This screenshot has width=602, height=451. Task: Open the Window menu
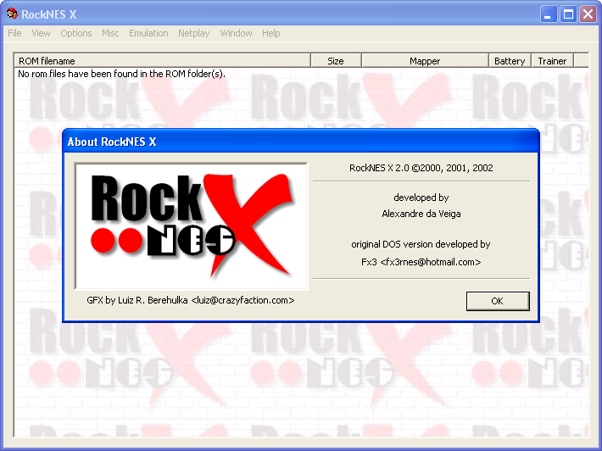236,33
